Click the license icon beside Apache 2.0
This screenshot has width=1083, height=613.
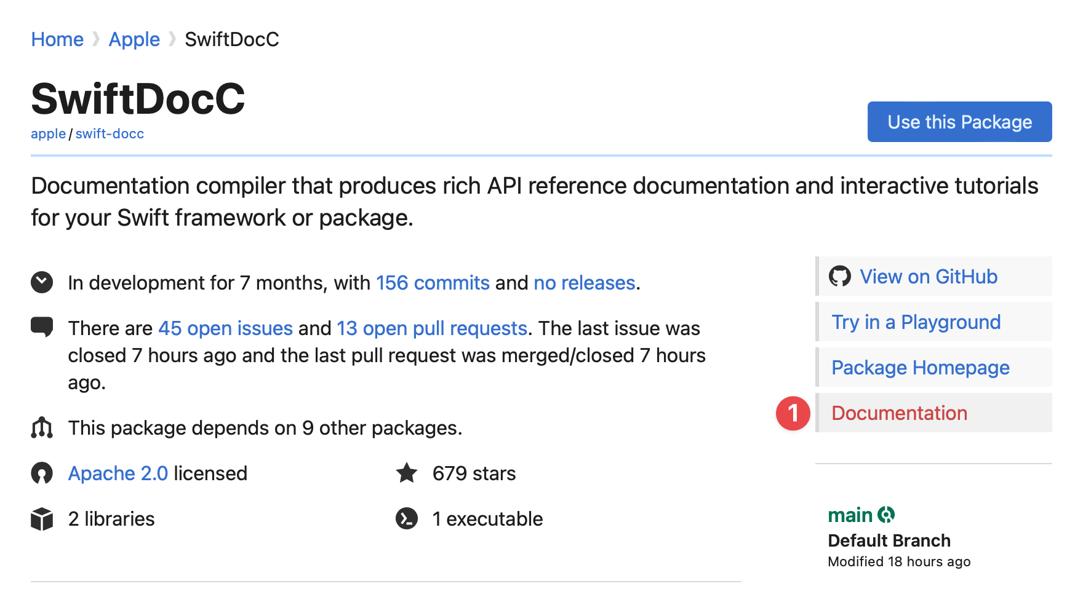(x=42, y=473)
